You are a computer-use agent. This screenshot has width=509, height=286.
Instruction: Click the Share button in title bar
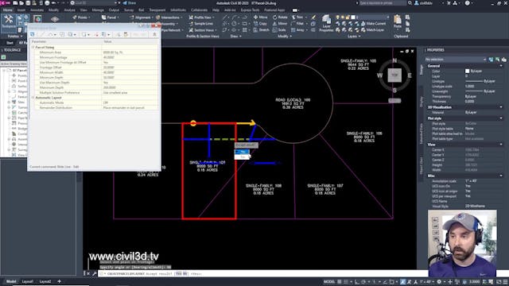point(129,3)
